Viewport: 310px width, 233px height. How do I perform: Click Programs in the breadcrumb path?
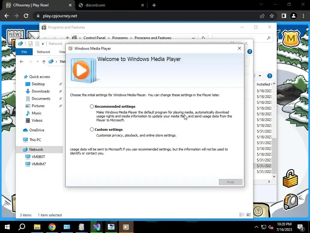pyautogui.click(x=120, y=38)
